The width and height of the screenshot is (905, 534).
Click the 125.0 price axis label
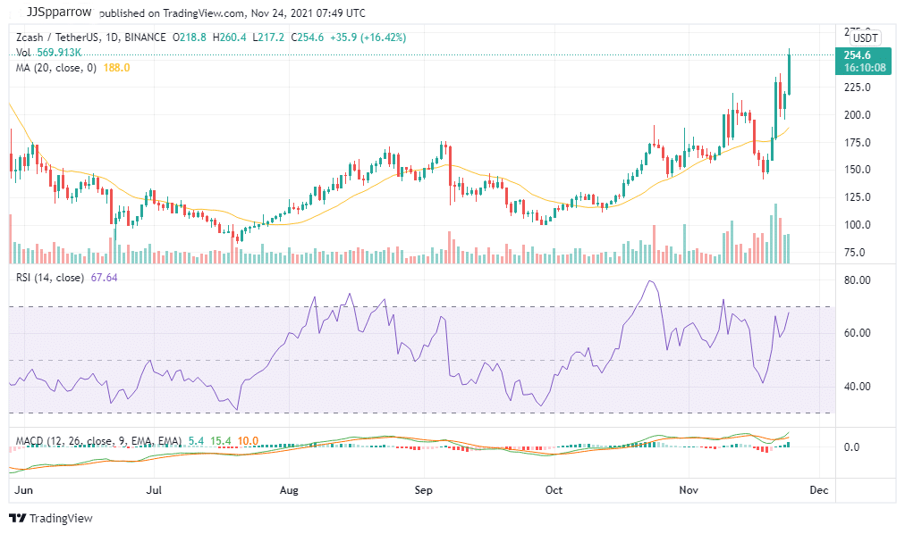(x=858, y=197)
